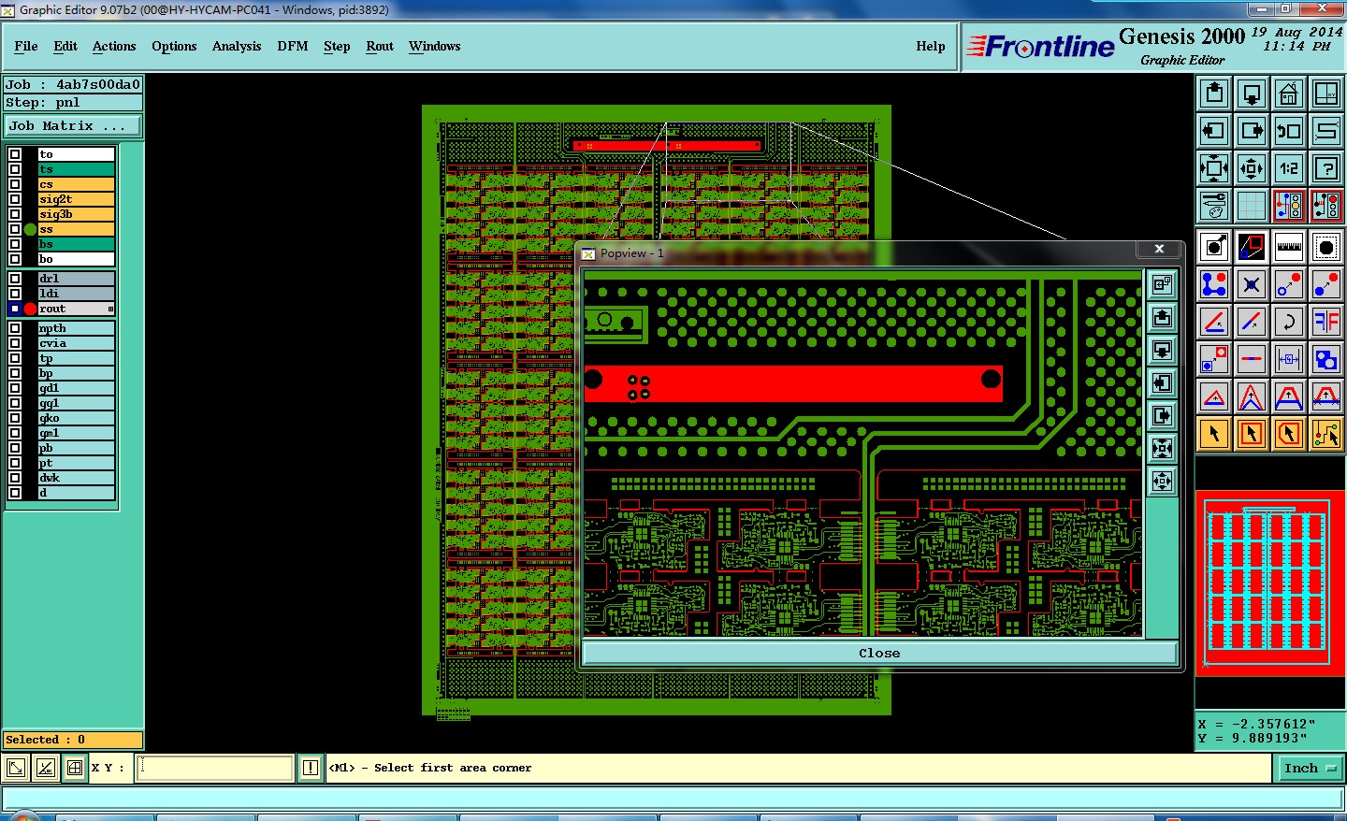Click the 1:2 scale icon
1347x821 pixels.
pos(1289,168)
